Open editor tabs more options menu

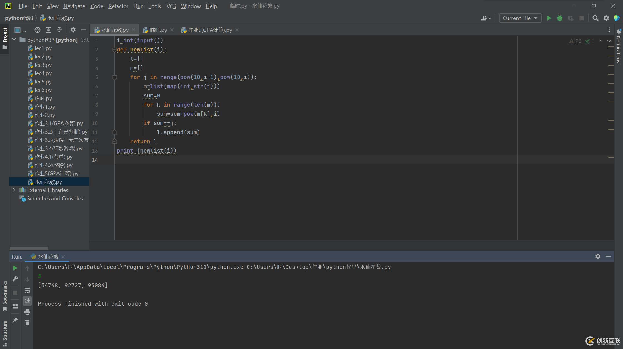[x=609, y=30]
